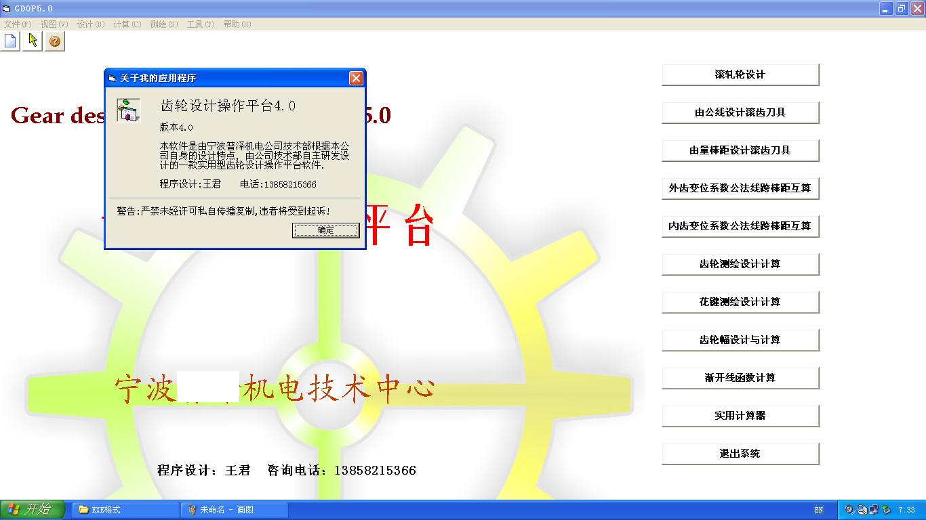
Task: Click the 程序设计：王君 text in the main window
Action: pos(204,470)
